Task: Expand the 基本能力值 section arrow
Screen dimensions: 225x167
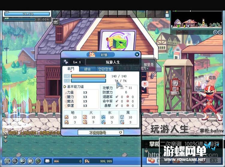Action: pyautogui.click(x=65, y=87)
